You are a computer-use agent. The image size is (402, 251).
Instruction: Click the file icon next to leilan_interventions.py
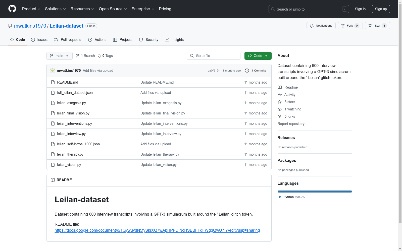tap(53, 123)
